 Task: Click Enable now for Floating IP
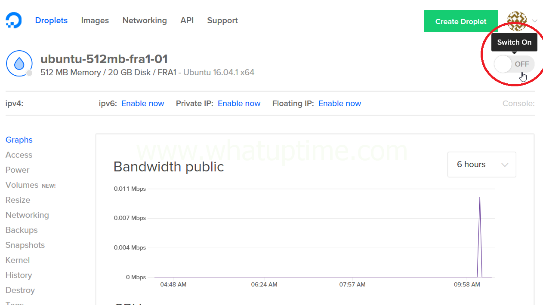(339, 104)
